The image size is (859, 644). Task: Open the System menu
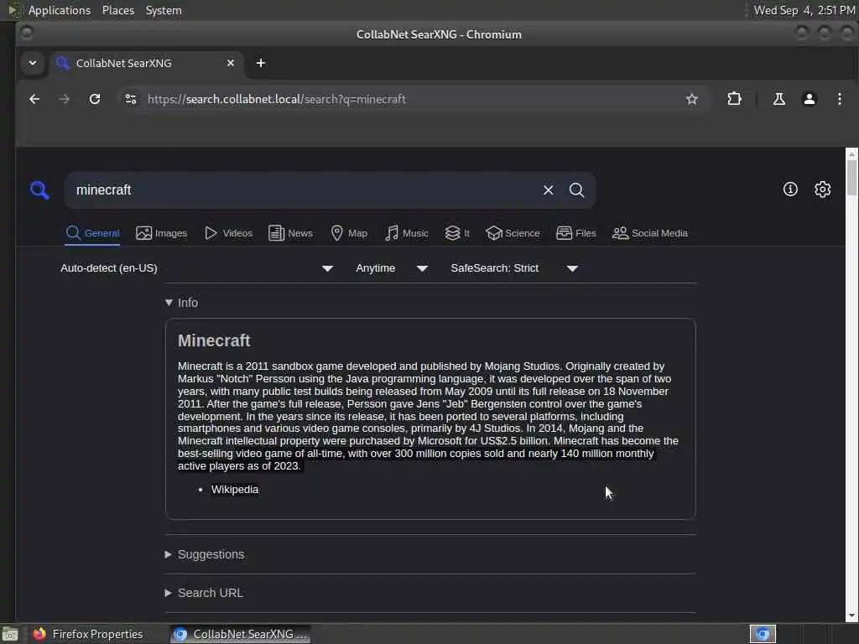pyautogui.click(x=164, y=10)
